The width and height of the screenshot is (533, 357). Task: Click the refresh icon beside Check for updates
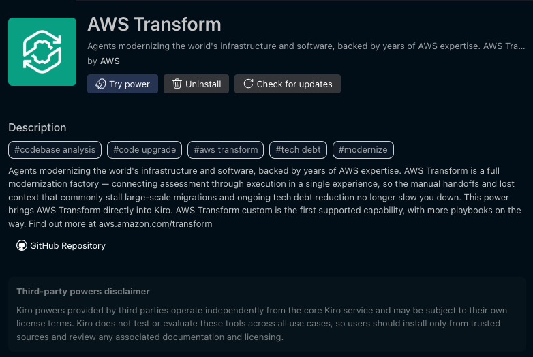click(248, 84)
